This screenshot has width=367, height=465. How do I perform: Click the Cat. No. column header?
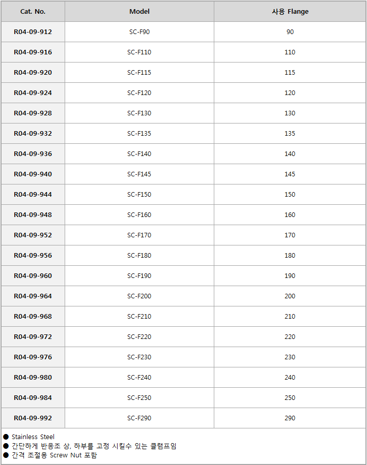pyautogui.click(x=33, y=12)
